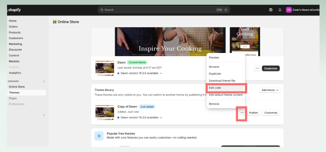The height and width of the screenshot is (152, 326).
Task: Click the Copy of Dawn thumbnail
Action: click(105, 113)
